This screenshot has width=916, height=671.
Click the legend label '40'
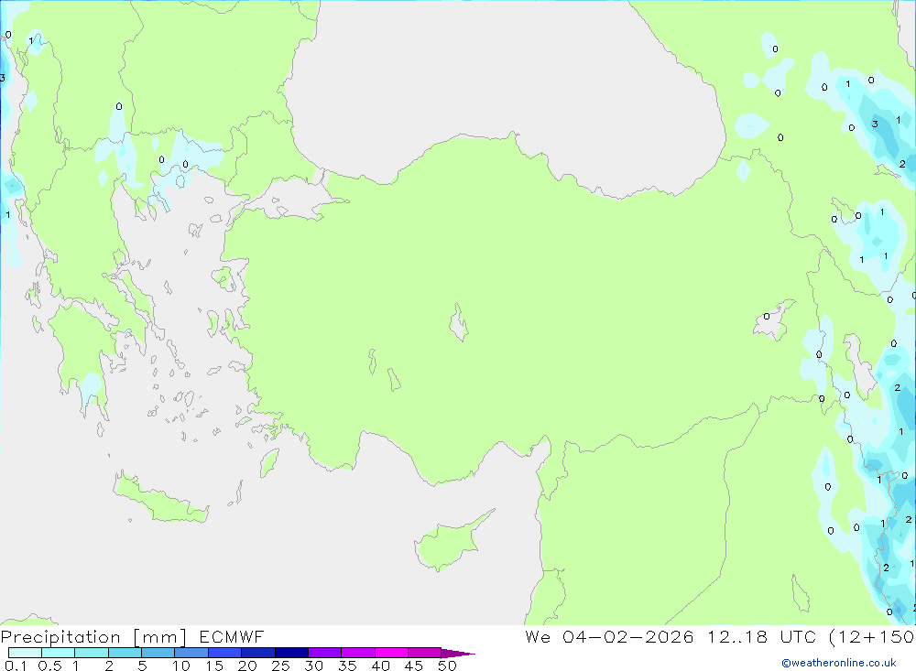coord(380,666)
